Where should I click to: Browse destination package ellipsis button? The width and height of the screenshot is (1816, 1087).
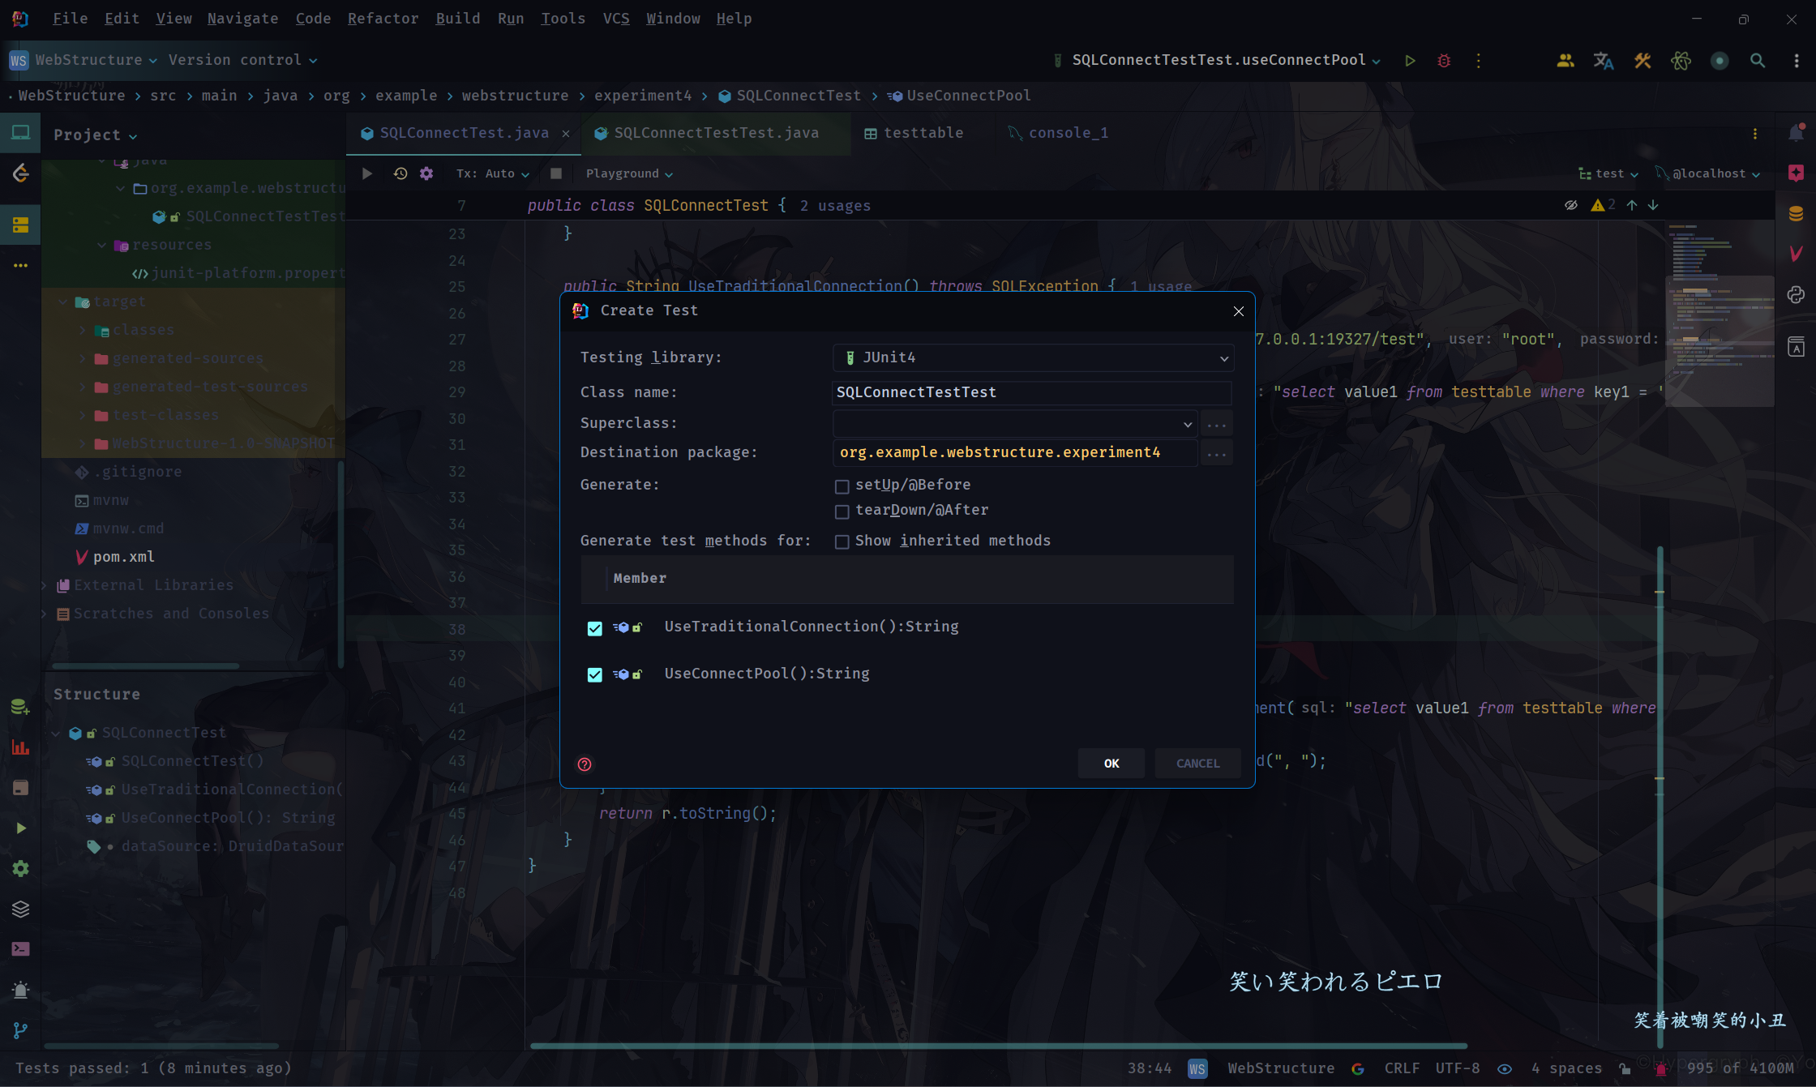tap(1217, 453)
